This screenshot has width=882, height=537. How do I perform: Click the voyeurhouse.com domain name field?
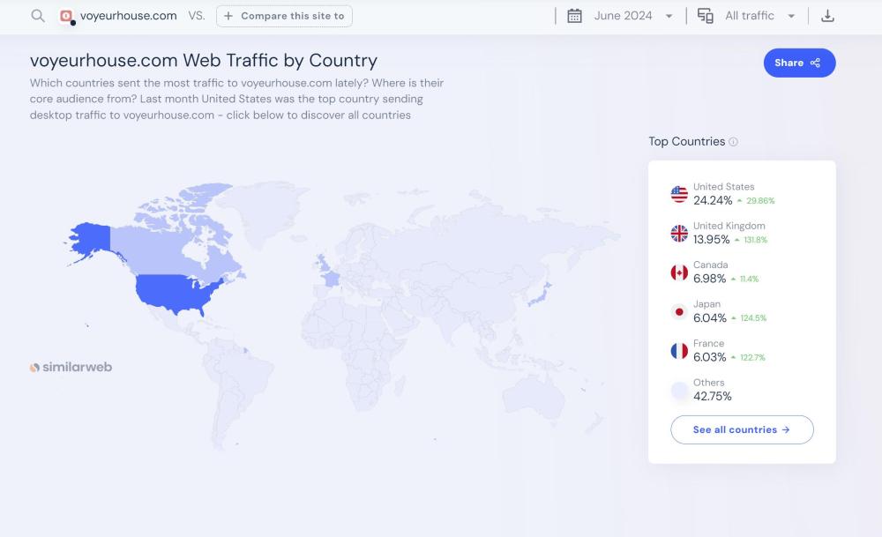click(x=129, y=16)
